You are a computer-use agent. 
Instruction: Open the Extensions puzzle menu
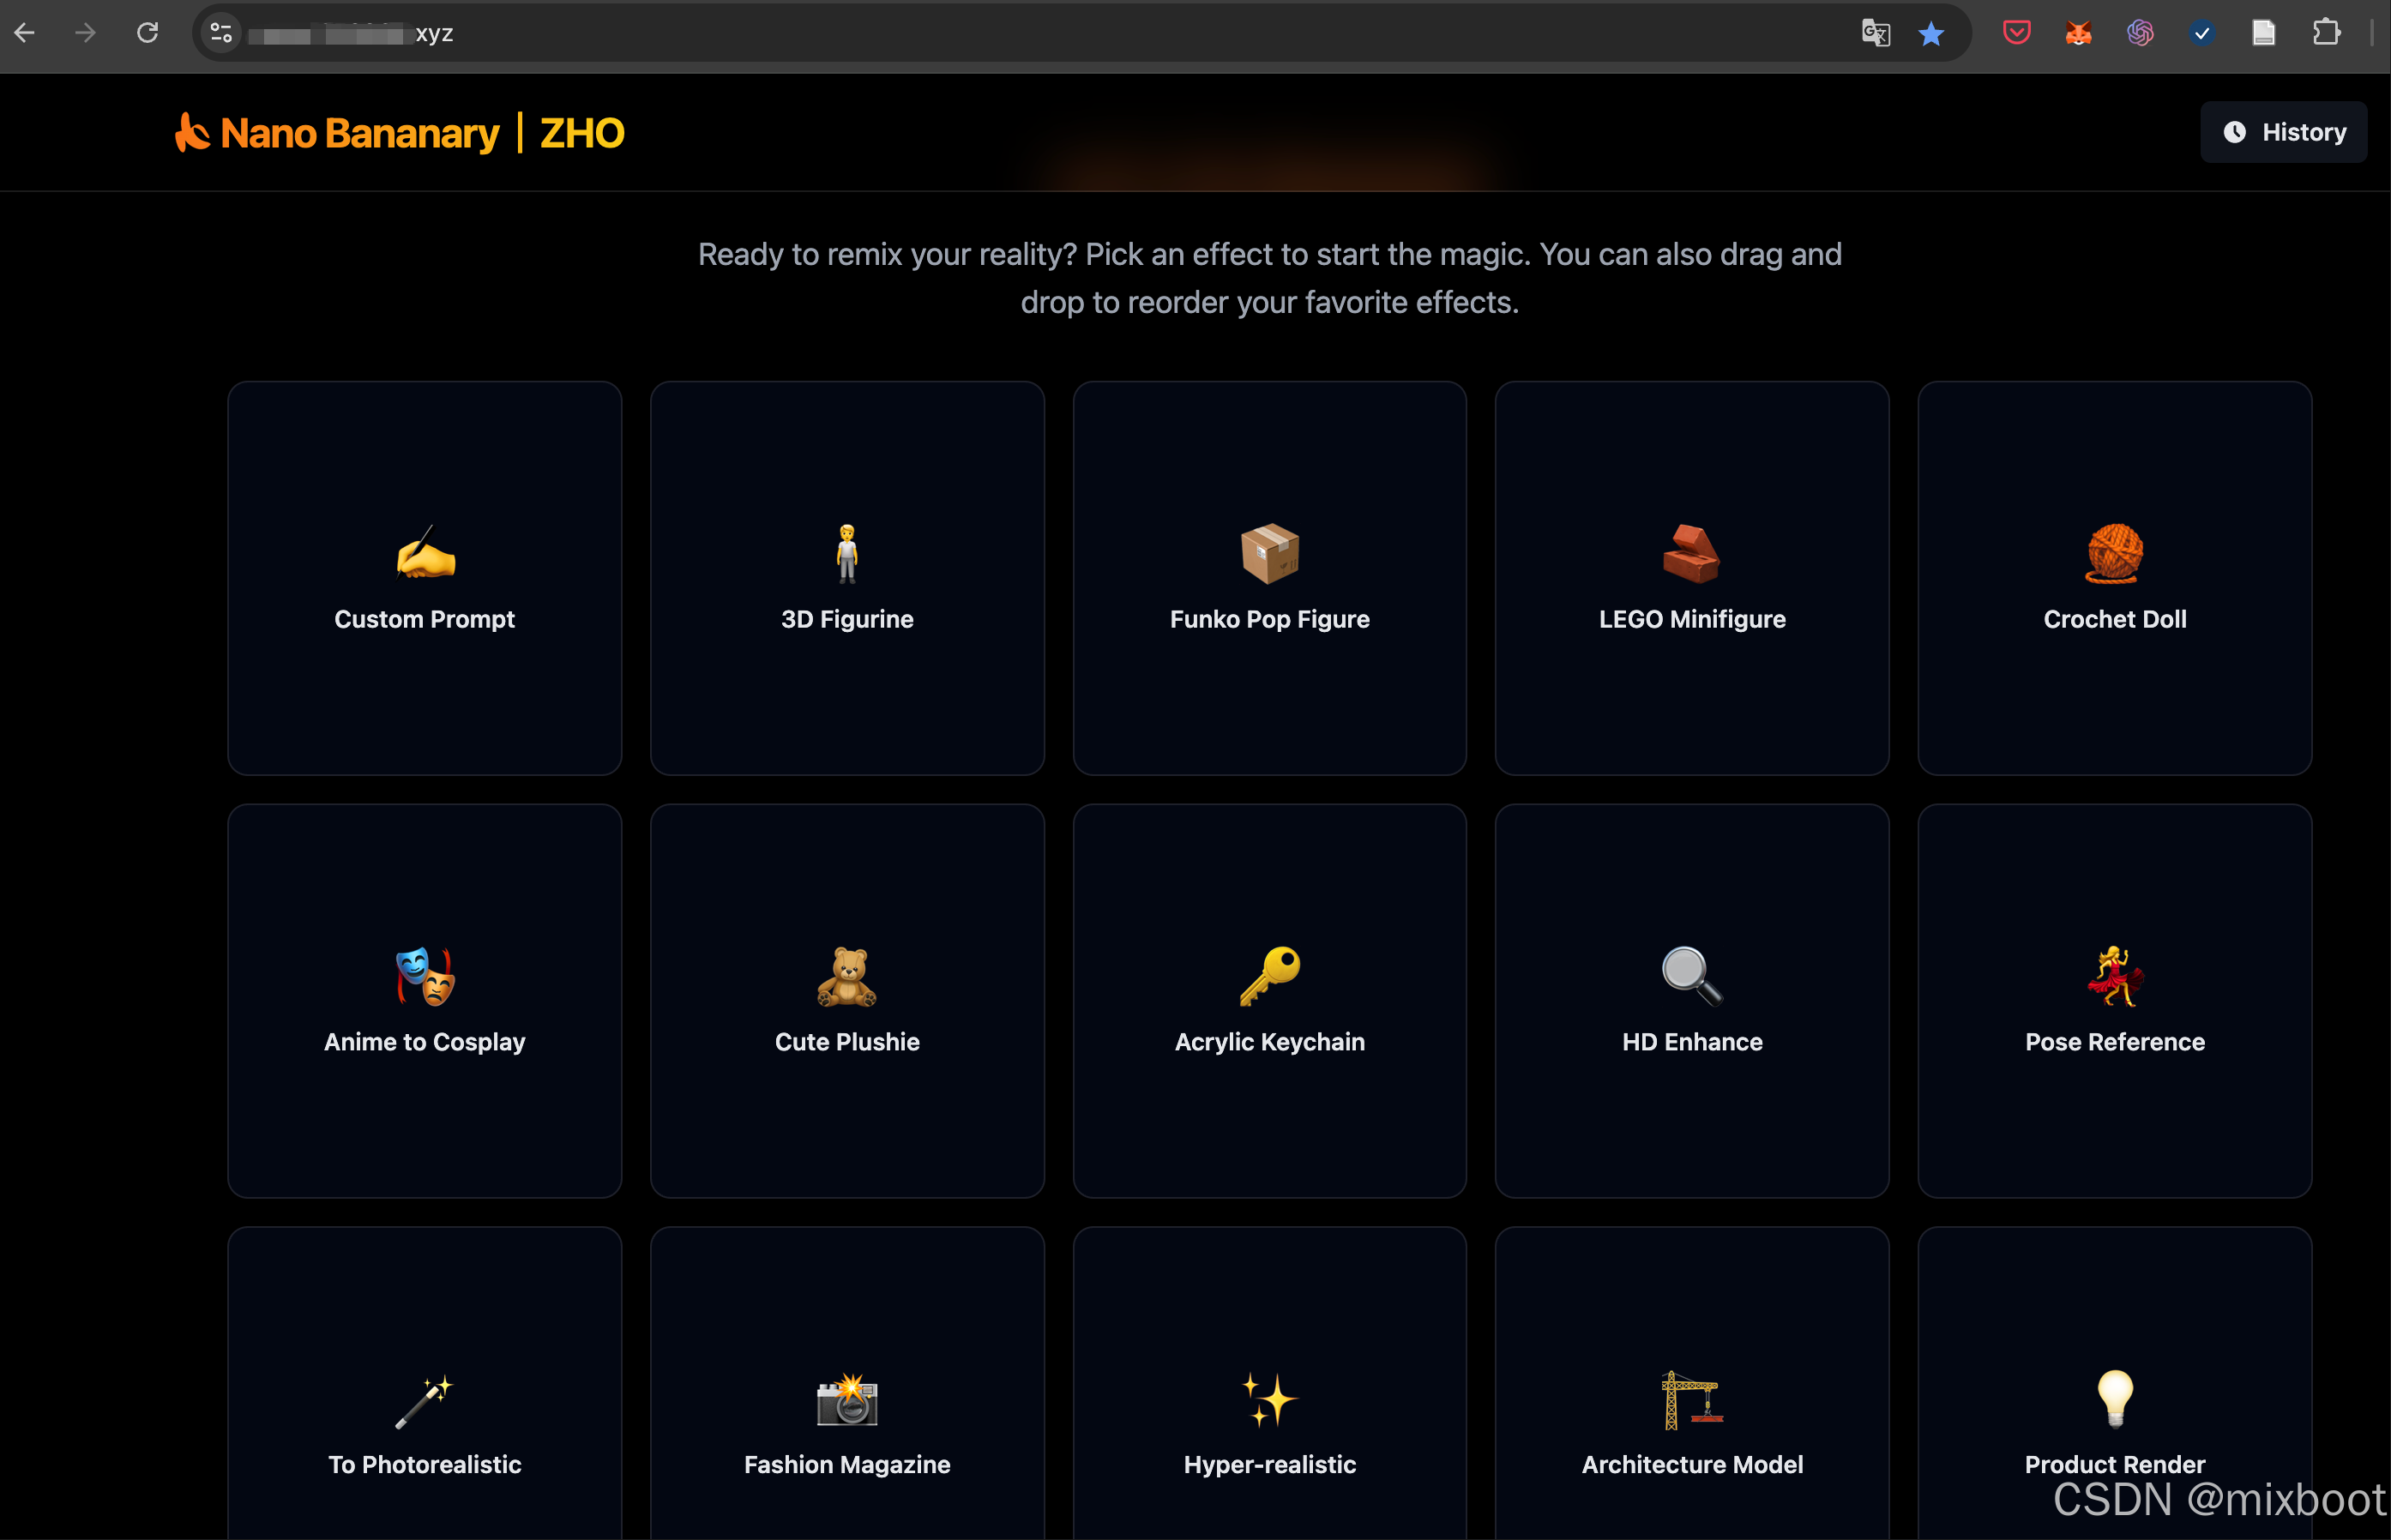(x=2326, y=33)
